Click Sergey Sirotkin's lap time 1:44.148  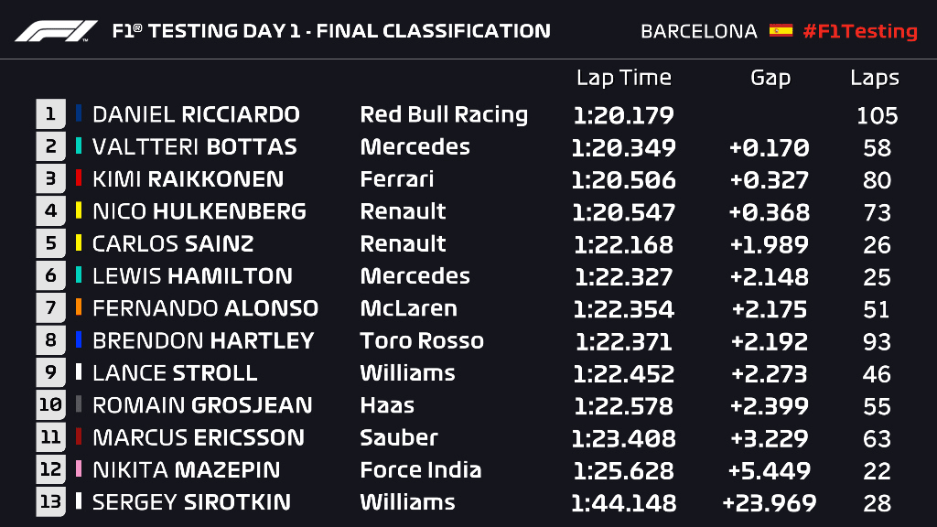[623, 502]
